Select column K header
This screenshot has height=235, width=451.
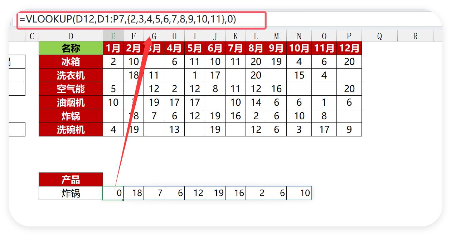[x=236, y=36]
